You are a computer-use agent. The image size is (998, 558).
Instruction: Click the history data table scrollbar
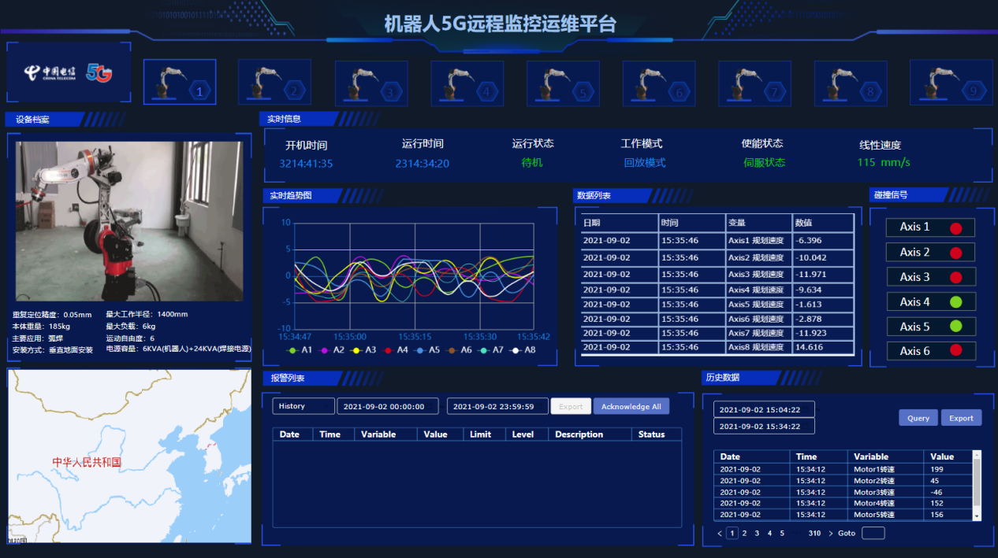[977, 484]
